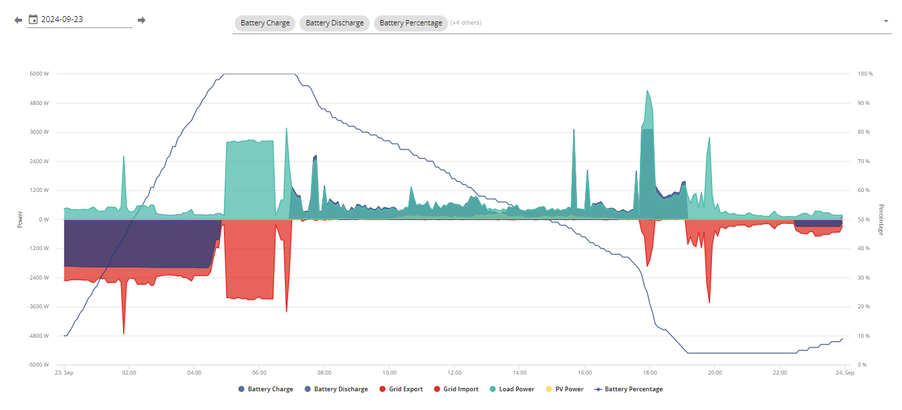Select the Battery Discharge chip

point(335,23)
